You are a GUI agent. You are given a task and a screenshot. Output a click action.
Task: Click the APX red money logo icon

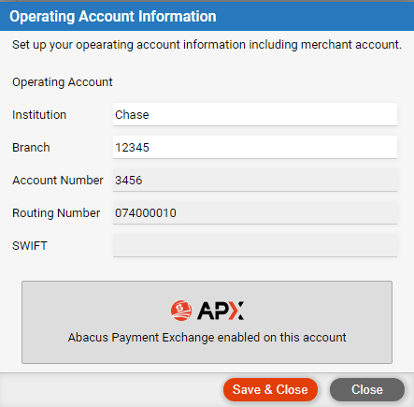pyautogui.click(x=181, y=311)
